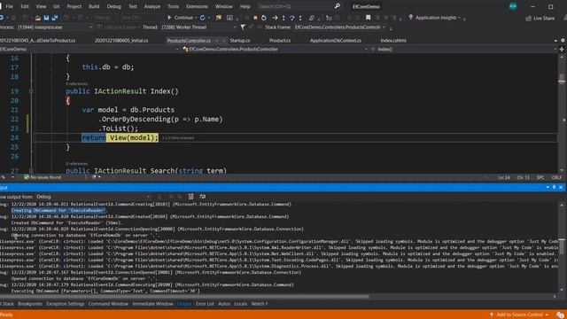Click the Open File folder icon
Screen dimensions: 567x319
(x=37, y=18)
